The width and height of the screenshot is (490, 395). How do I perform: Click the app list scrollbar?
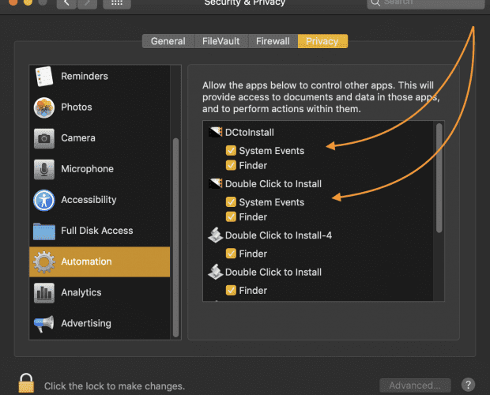click(x=439, y=178)
